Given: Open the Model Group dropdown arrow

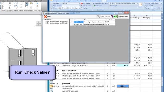Looking at the screenshot, I should click(x=5, y=8).
